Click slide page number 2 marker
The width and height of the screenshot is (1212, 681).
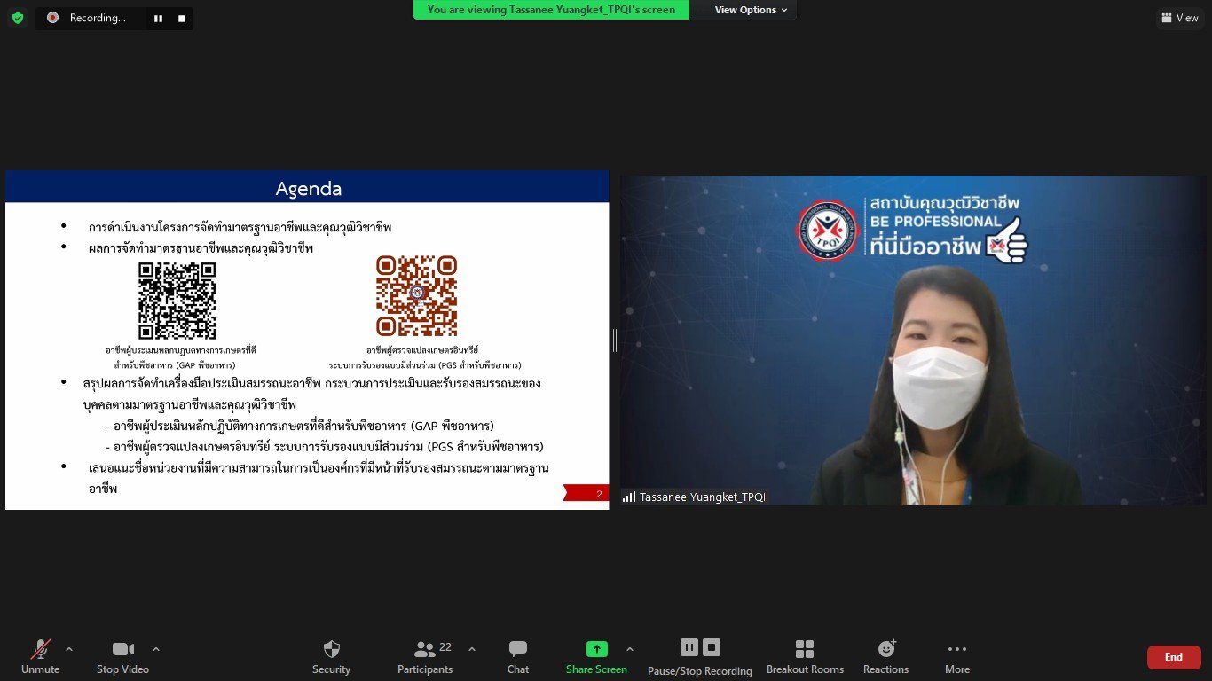[586, 494]
